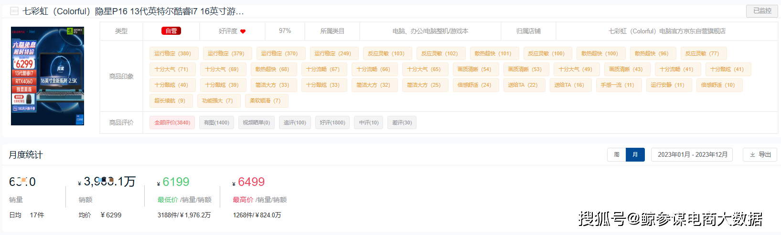Switch statistics to 月 (monthly) view
The height and width of the screenshot is (235, 781).
point(635,154)
